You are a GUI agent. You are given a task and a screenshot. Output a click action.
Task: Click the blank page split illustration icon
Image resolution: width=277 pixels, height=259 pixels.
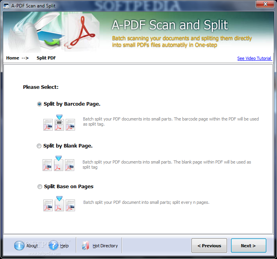(x=59, y=163)
